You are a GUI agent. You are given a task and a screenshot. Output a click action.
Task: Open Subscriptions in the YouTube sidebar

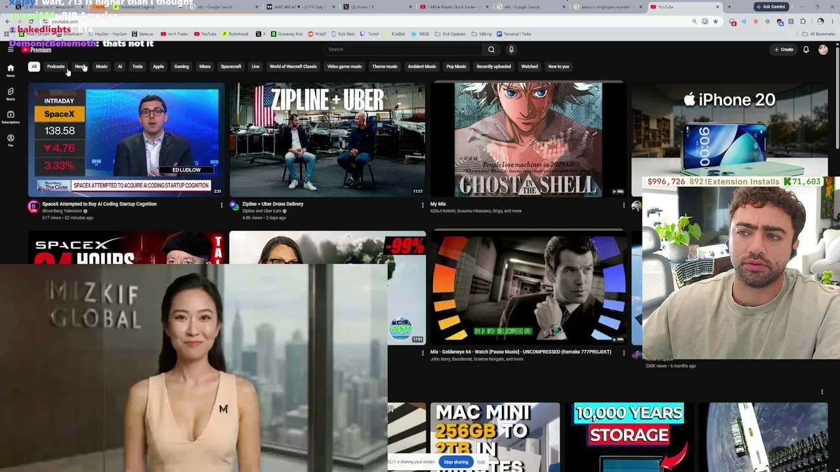(10, 117)
